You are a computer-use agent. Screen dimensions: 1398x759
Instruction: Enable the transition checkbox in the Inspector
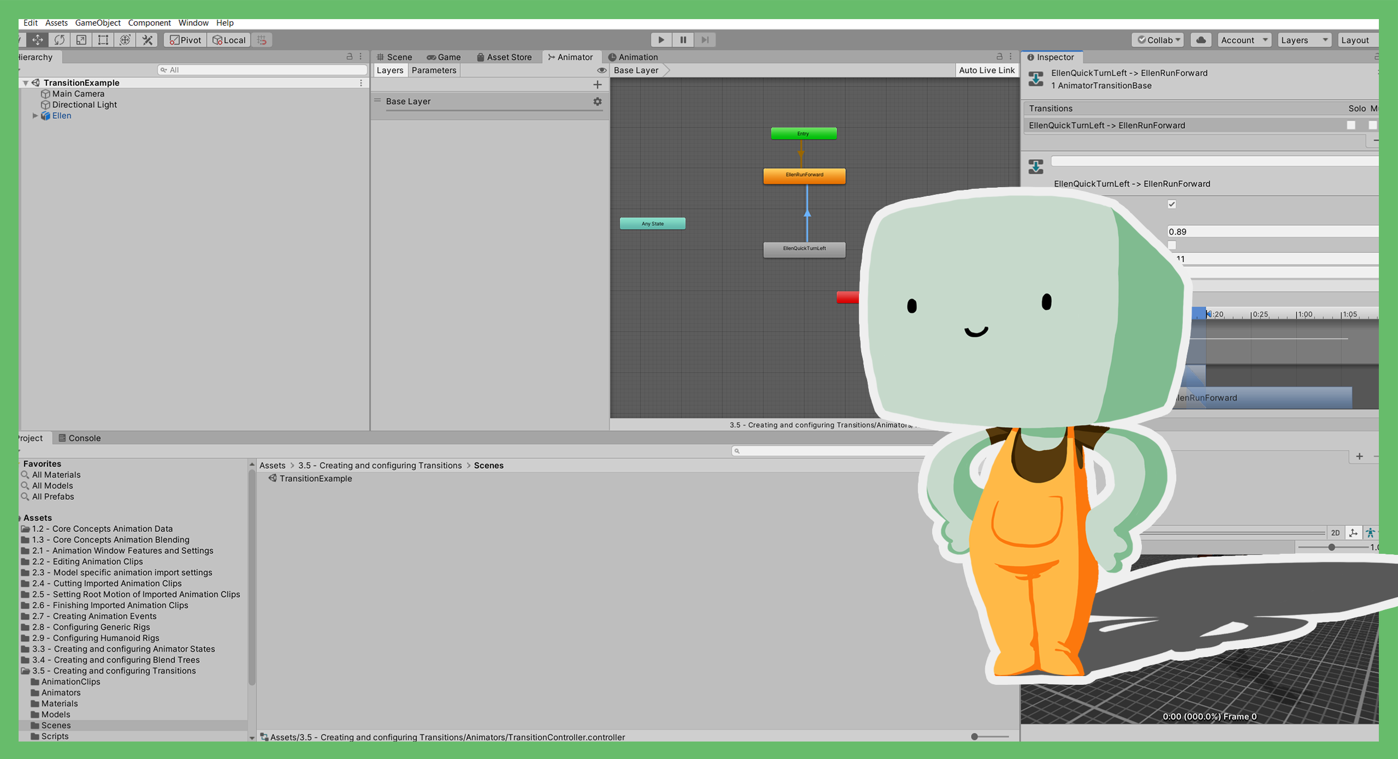click(x=1172, y=204)
